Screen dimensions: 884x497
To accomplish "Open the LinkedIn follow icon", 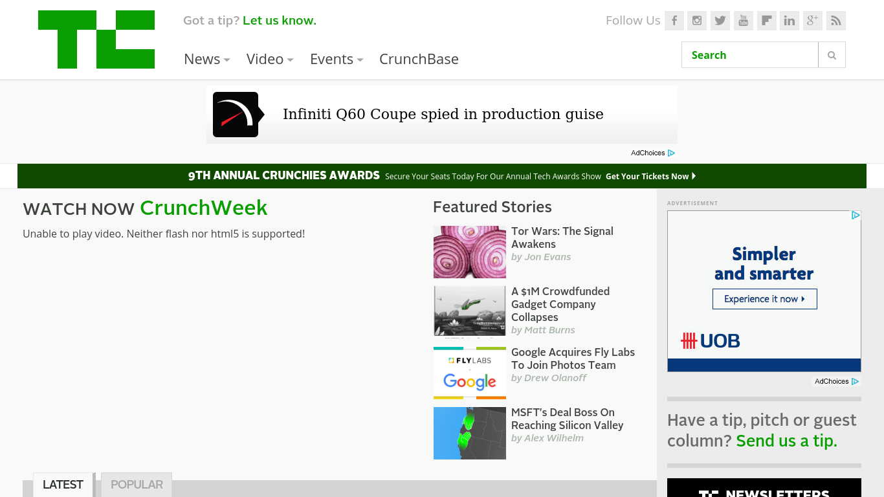I will (x=790, y=21).
